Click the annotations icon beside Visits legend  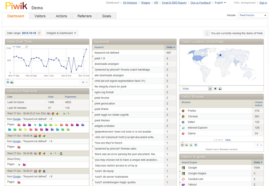(x=27, y=47)
